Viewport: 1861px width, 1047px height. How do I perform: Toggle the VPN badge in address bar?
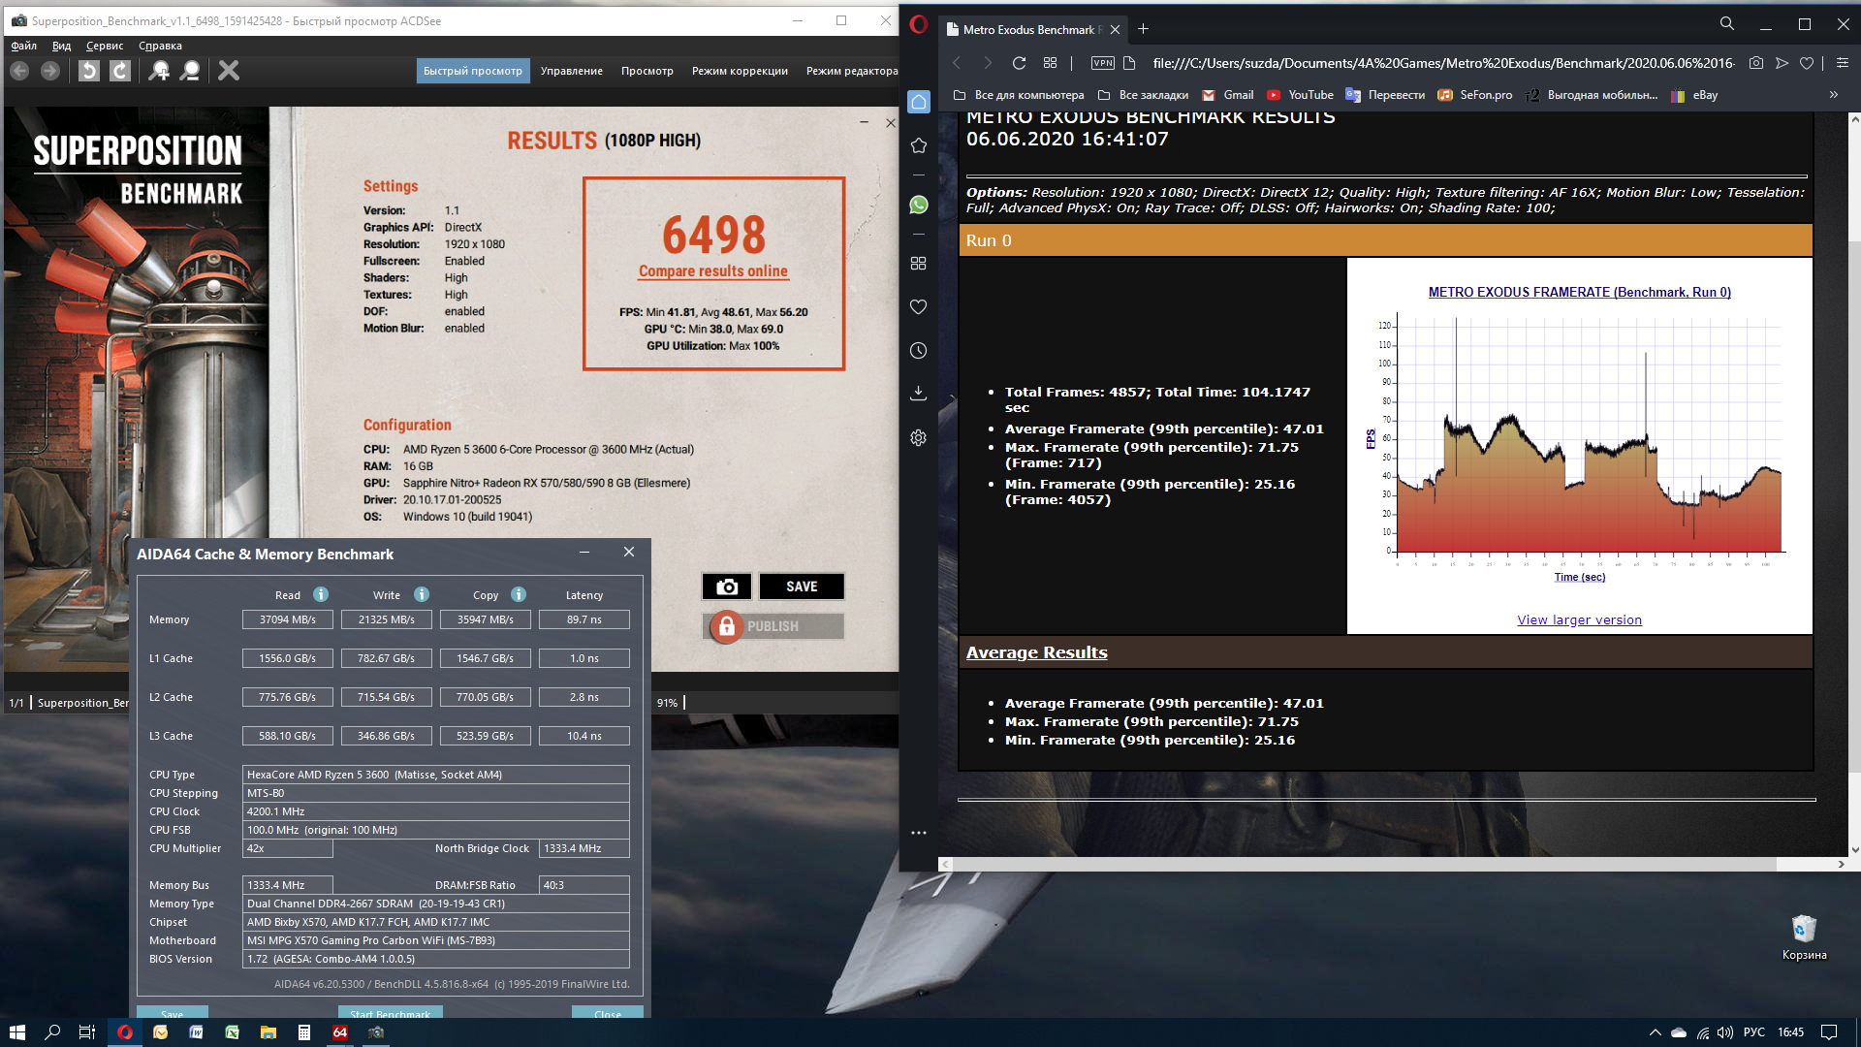[1103, 63]
